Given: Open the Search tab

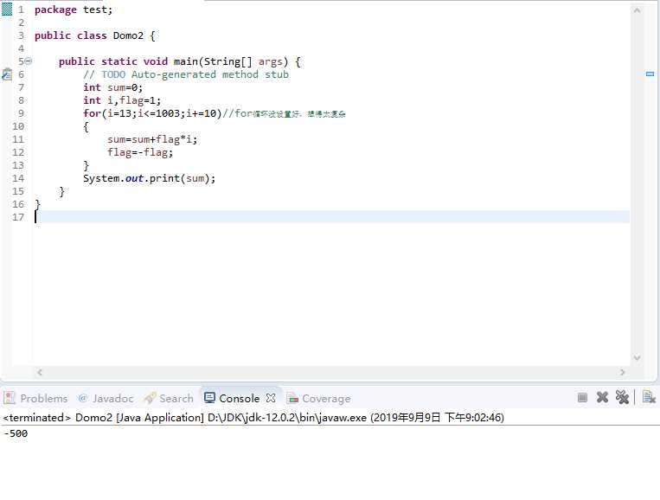Looking at the screenshot, I should 169,398.
